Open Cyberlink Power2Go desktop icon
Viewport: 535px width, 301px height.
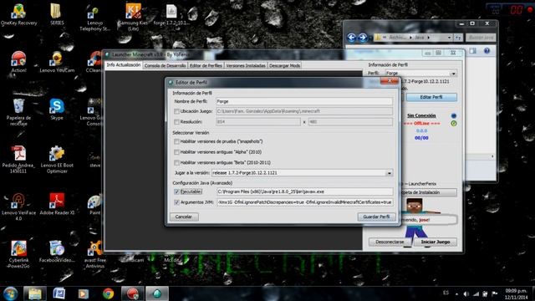(x=18, y=254)
